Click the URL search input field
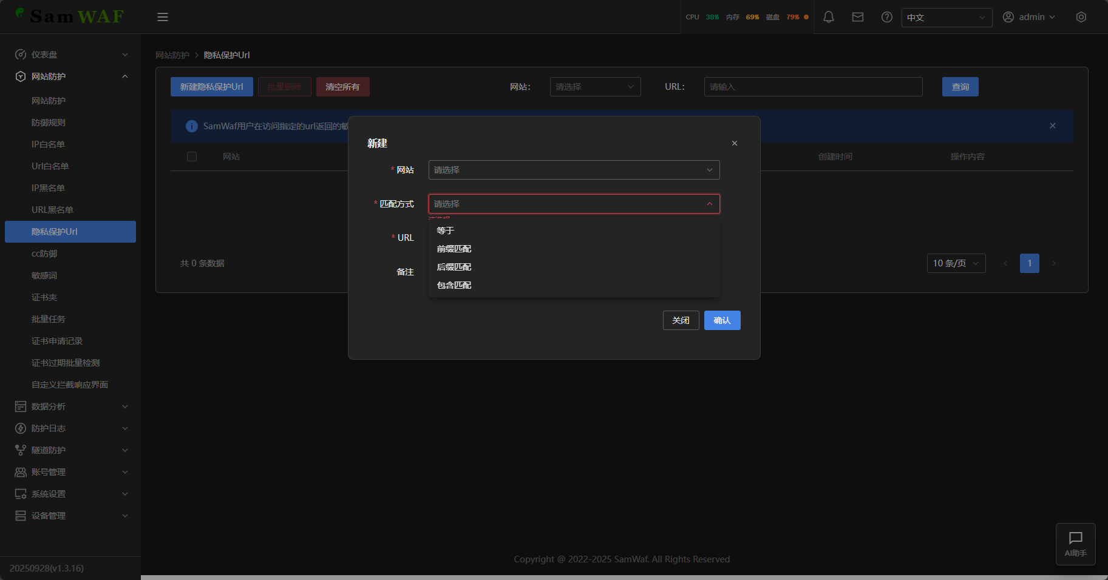Viewport: 1108px width, 580px height. click(x=812, y=87)
